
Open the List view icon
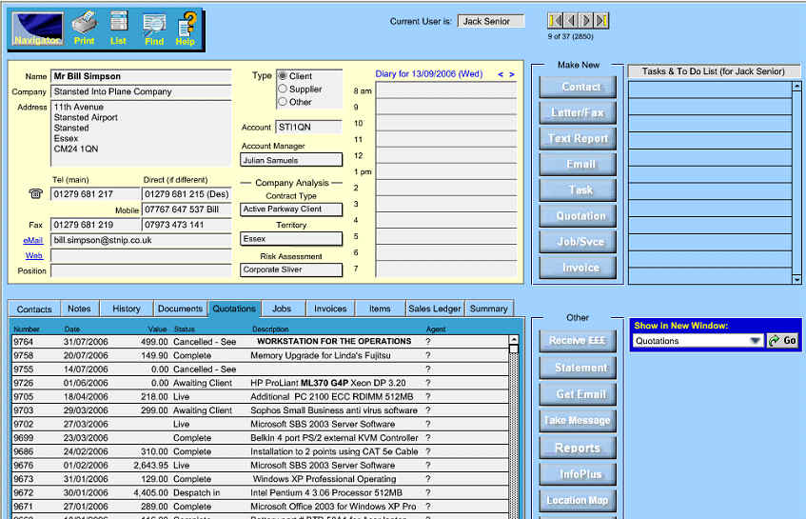point(118,29)
